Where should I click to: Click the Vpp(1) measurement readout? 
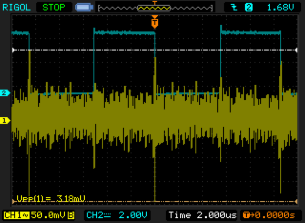click(51, 199)
